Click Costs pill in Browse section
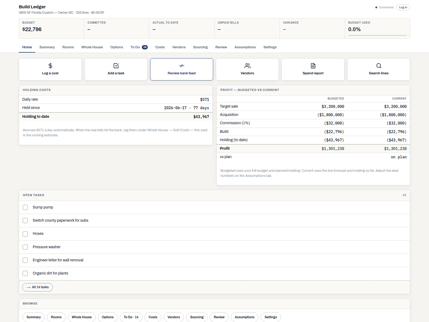 point(153,317)
